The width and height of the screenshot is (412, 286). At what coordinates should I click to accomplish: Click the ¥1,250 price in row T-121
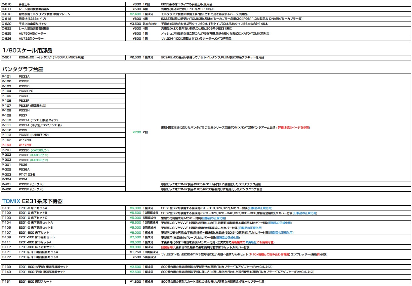point(135,252)
